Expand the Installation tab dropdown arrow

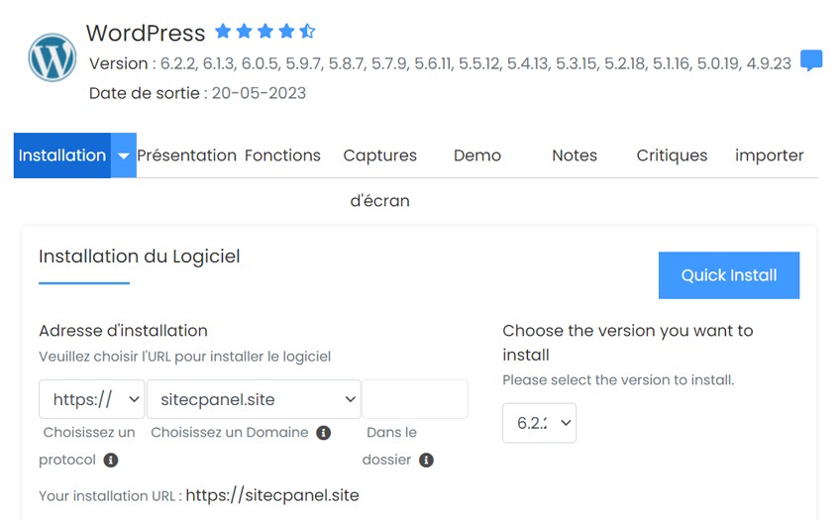coord(123,156)
